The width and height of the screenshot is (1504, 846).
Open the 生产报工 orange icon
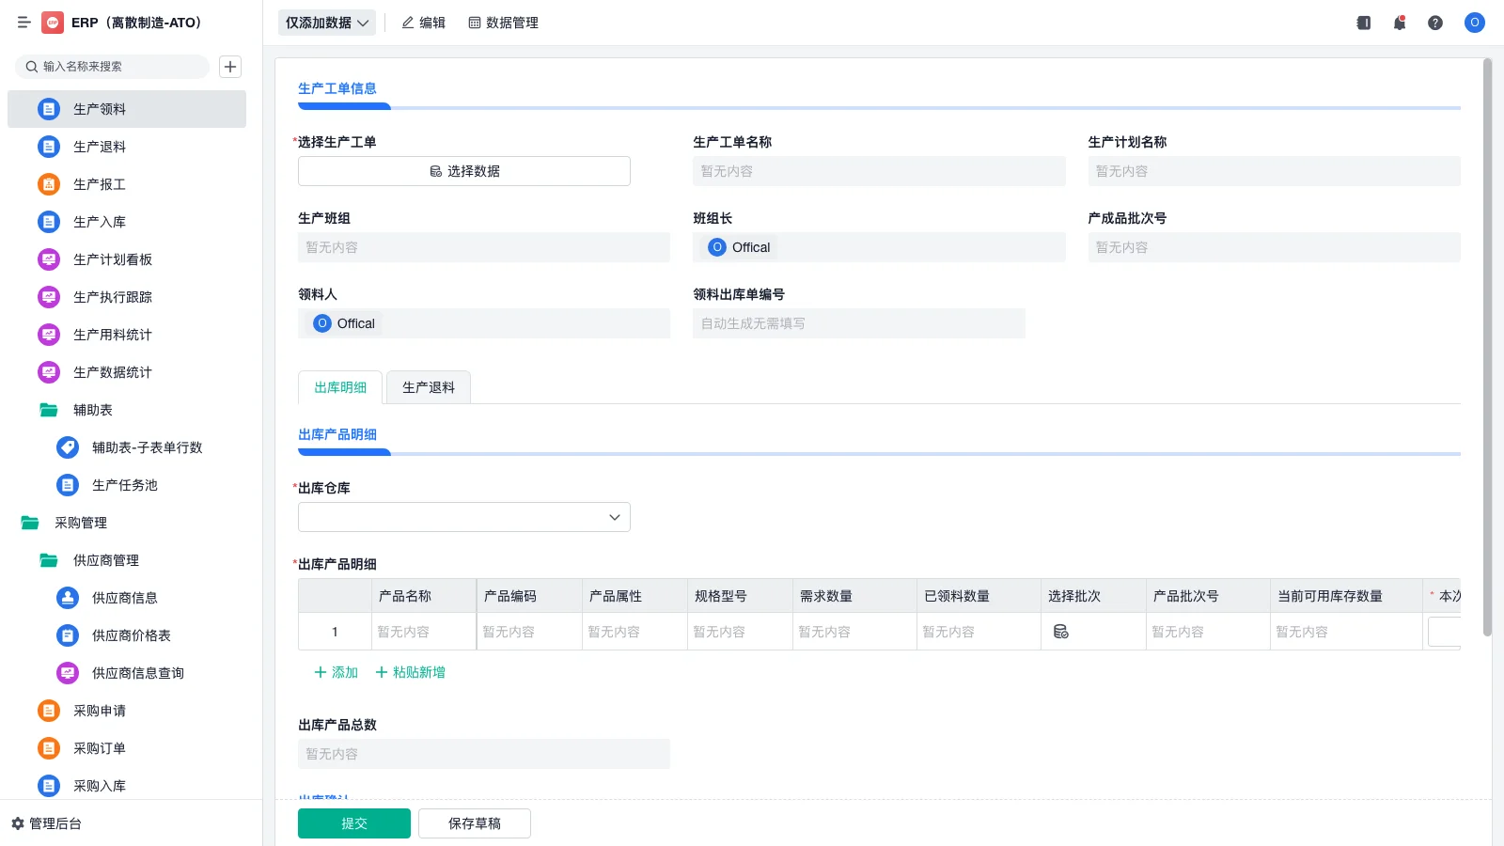[x=49, y=184]
